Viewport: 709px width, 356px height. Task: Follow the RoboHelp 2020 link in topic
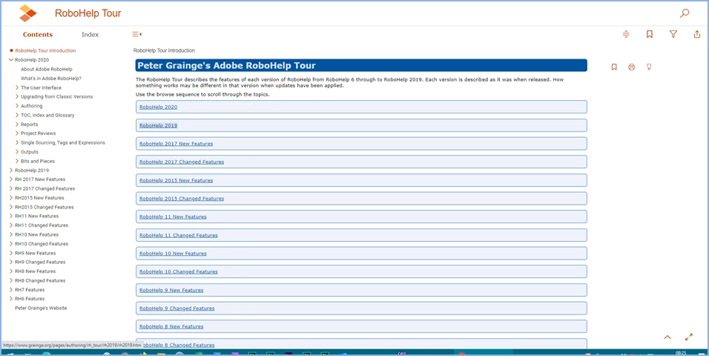pyautogui.click(x=158, y=108)
